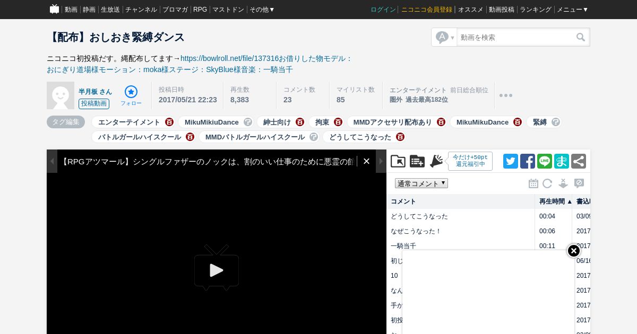The width and height of the screenshot is (637, 334).
Task: Play the video with center play button
Action: tap(217, 268)
